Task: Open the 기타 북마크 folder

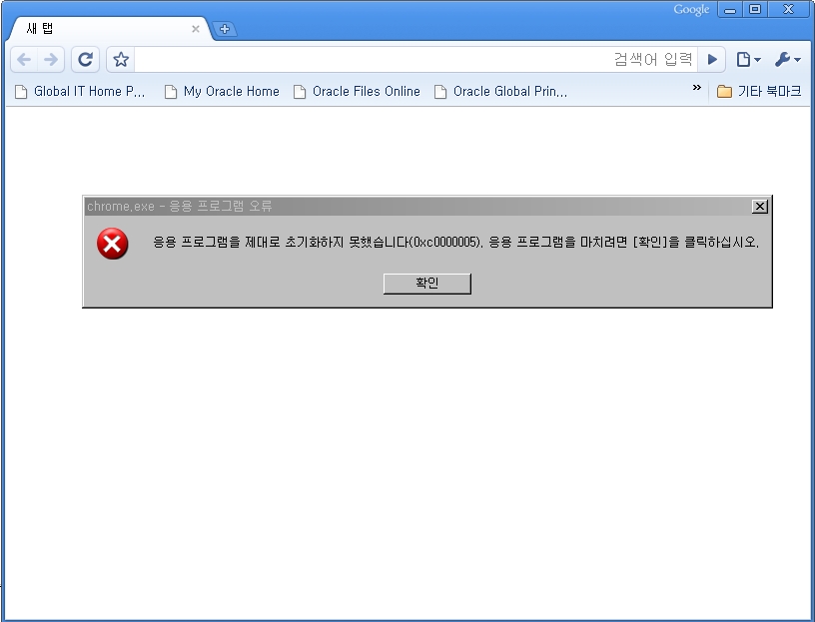Action: (759, 92)
